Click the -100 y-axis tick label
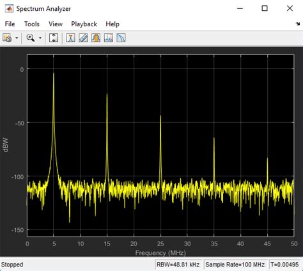The height and width of the screenshot is (271, 303). (17, 176)
